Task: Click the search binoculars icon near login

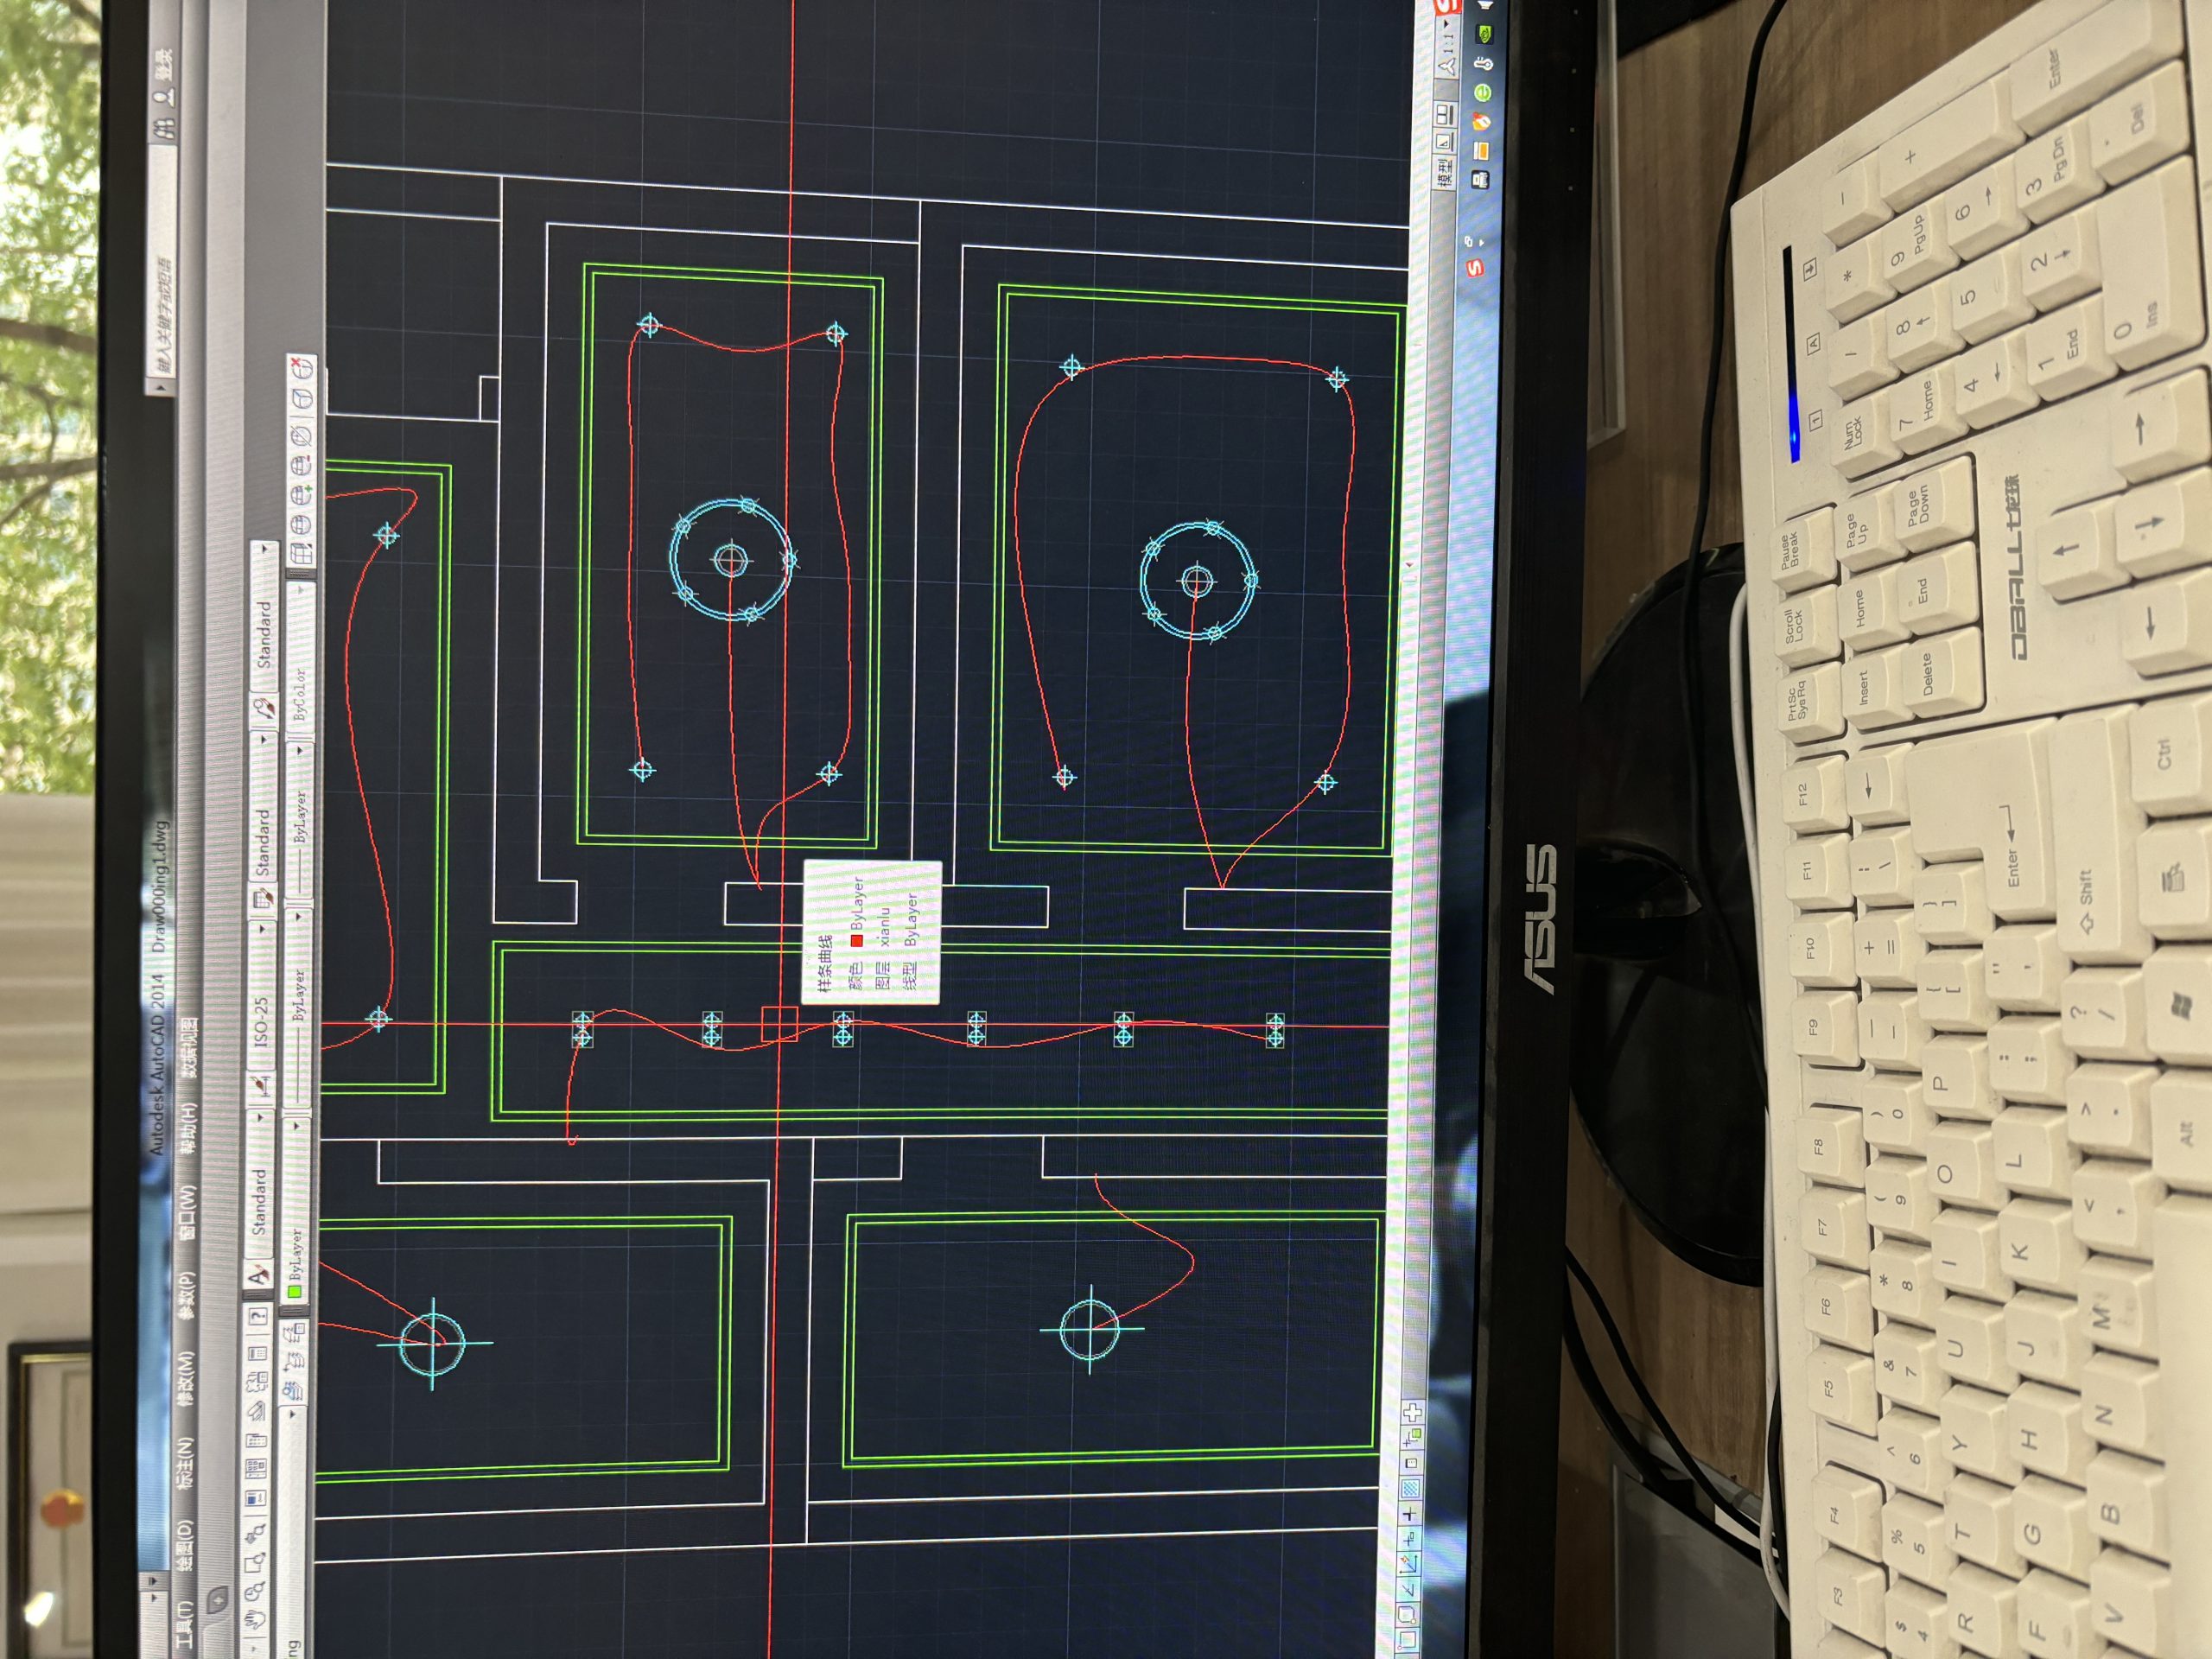Action: point(166,128)
